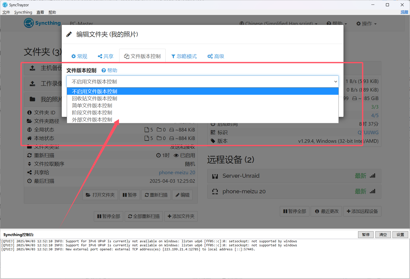Image resolution: width=410 pixels, height=279 pixels.
Task: Click the eye icon next to 已启用
Action: coord(176,155)
